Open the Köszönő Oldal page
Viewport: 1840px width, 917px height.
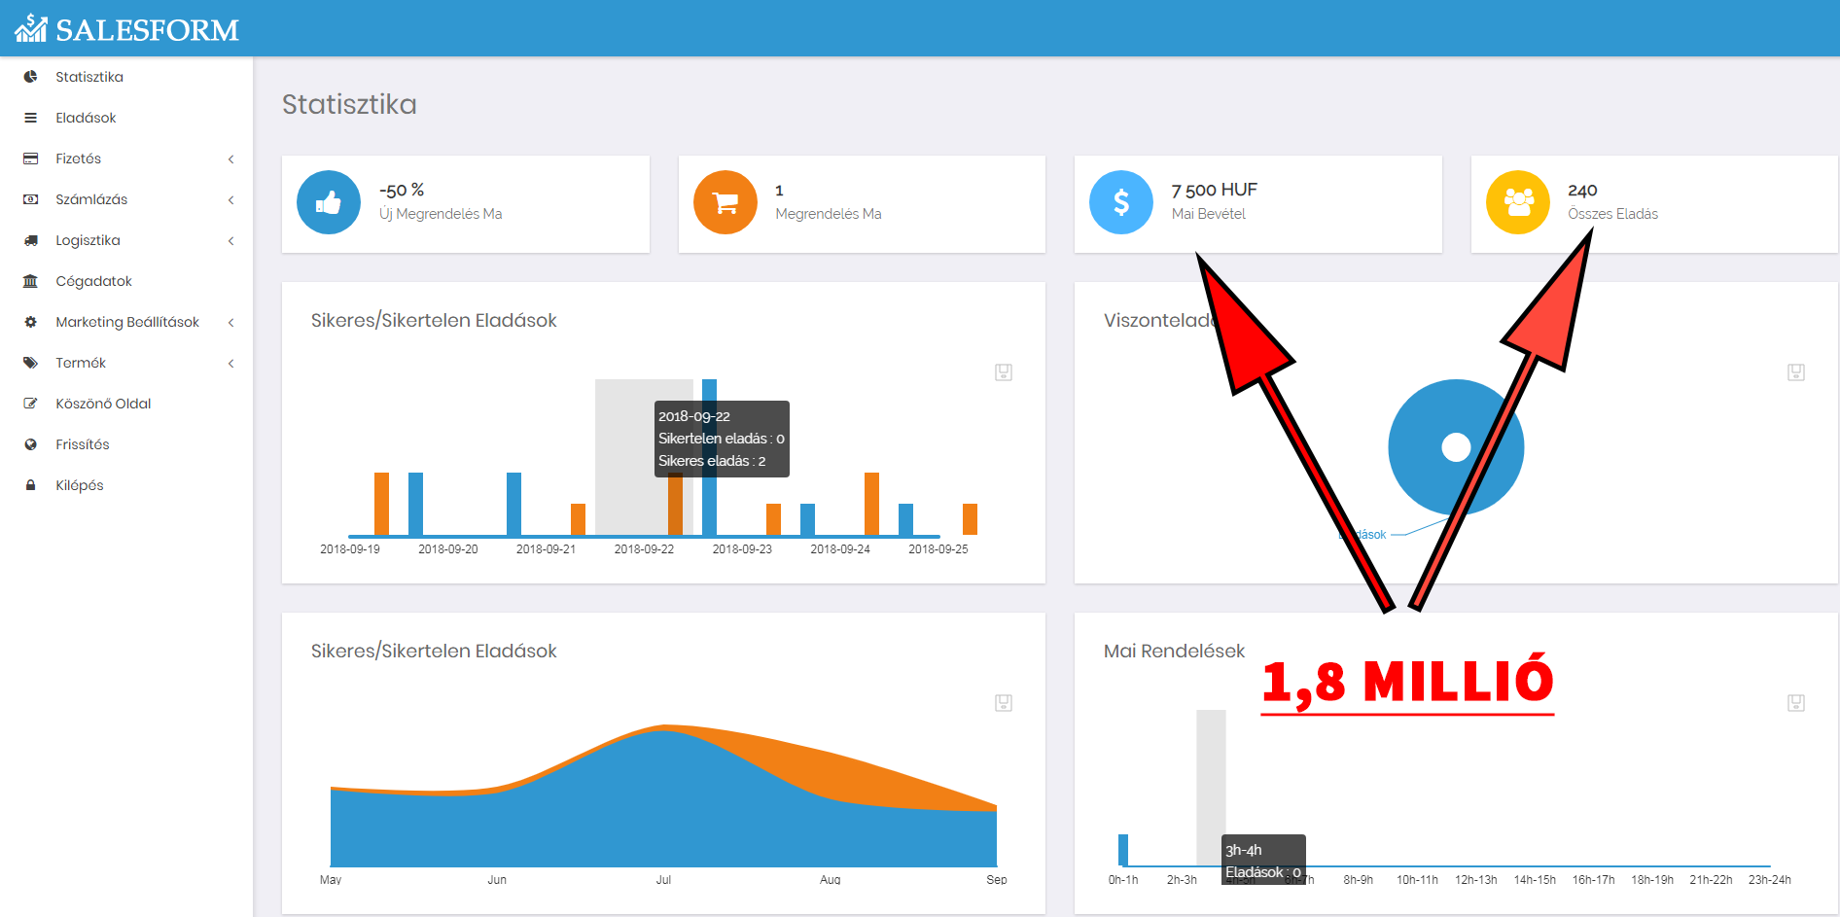point(103,404)
